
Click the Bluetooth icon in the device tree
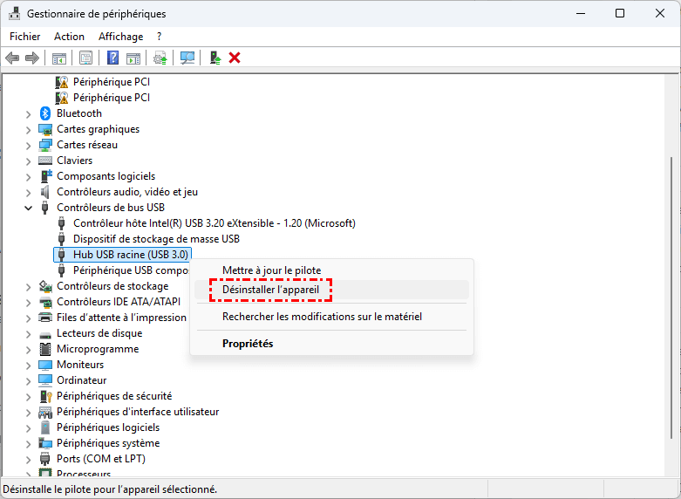46,113
